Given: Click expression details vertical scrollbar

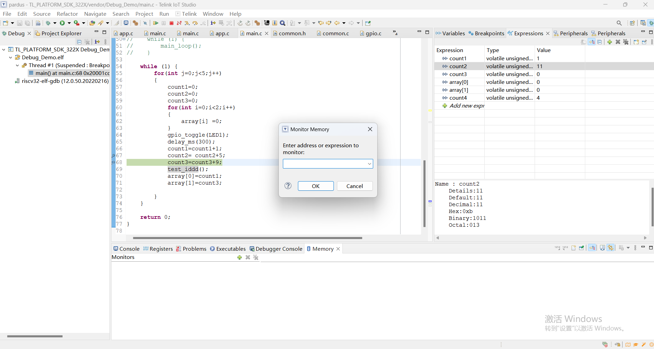Looking at the screenshot, I should coord(652,207).
